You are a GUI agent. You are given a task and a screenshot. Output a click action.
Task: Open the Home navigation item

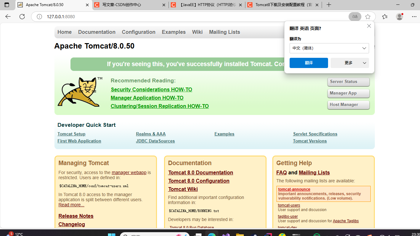click(x=64, y=32)
